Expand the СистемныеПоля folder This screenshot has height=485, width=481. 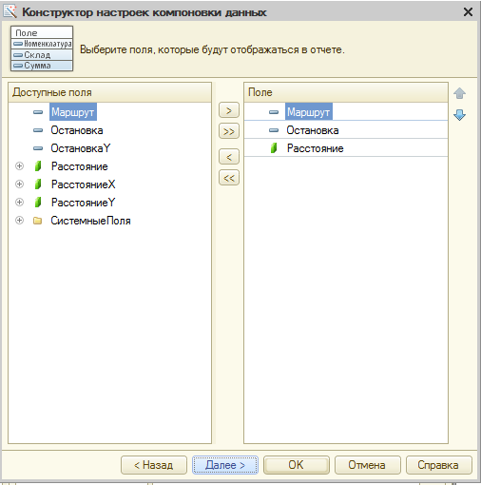coord(19,221)
